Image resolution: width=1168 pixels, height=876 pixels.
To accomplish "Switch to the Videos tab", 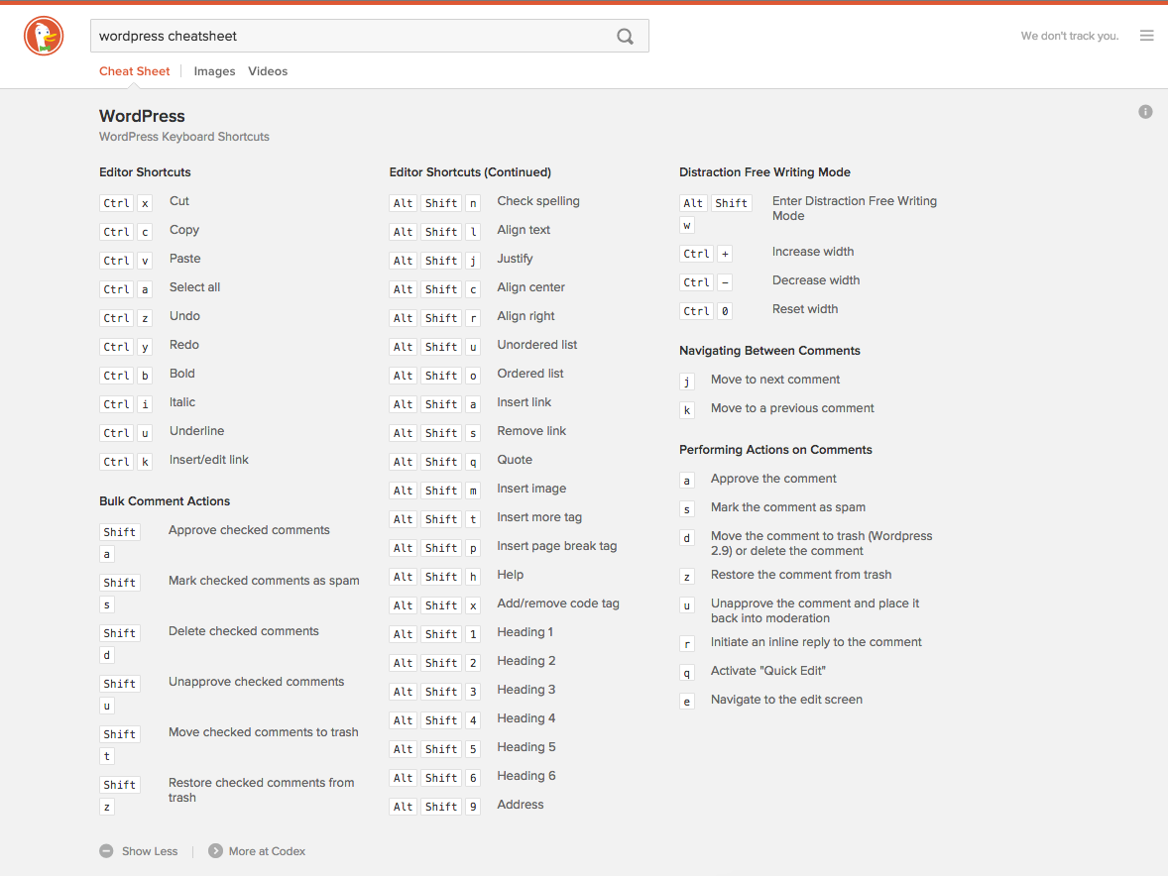I will pyautogui.click(x=268, y=71).
